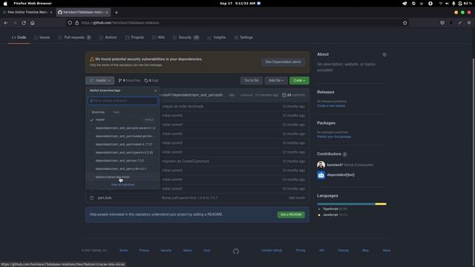Open the 0 tags link
Viewport: 475px width, 267px height.
151,81
